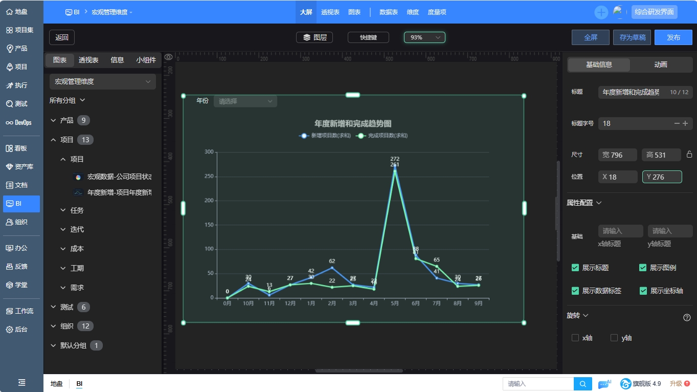Screen dimensions: 697x392
Task: Open the 图层 layers button
Action: pos(314,37)
